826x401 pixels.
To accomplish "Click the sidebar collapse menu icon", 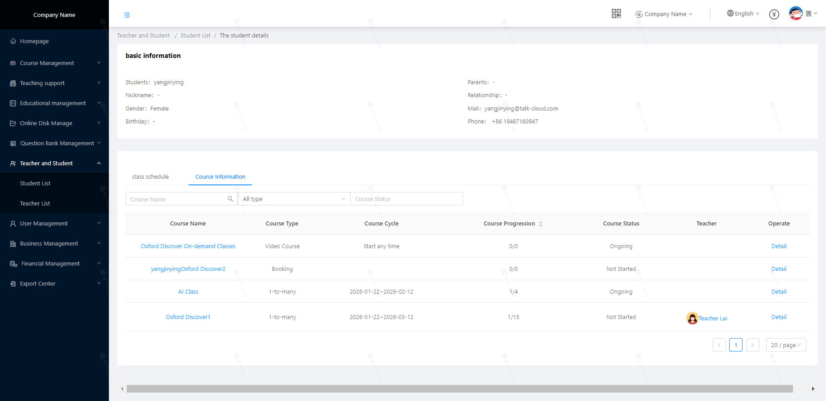I will click(127, 15).
